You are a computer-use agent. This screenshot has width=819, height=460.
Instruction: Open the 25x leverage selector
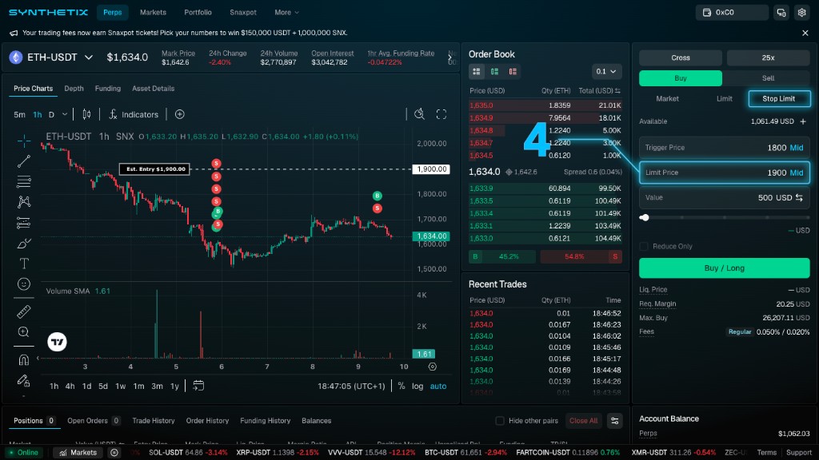(x=768, y=57)
